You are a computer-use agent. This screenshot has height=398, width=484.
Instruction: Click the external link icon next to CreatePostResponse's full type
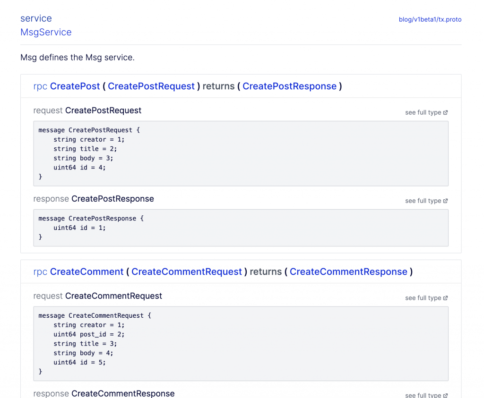click(445, 201)
